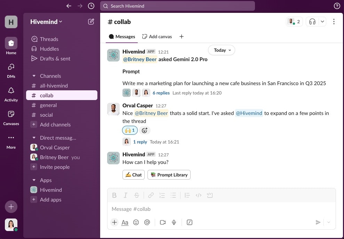Viewport: 344px width, 239px height.
Task: Open the 1 reply thread
Action: click(140, 142)
